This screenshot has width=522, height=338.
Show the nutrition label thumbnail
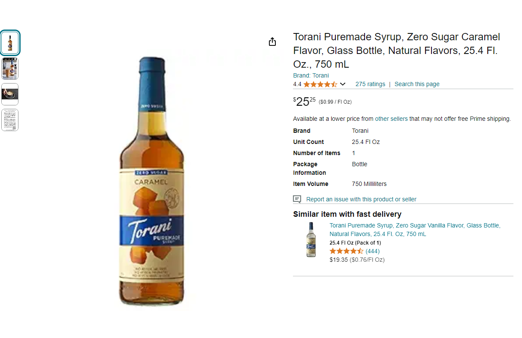(10, 120)
